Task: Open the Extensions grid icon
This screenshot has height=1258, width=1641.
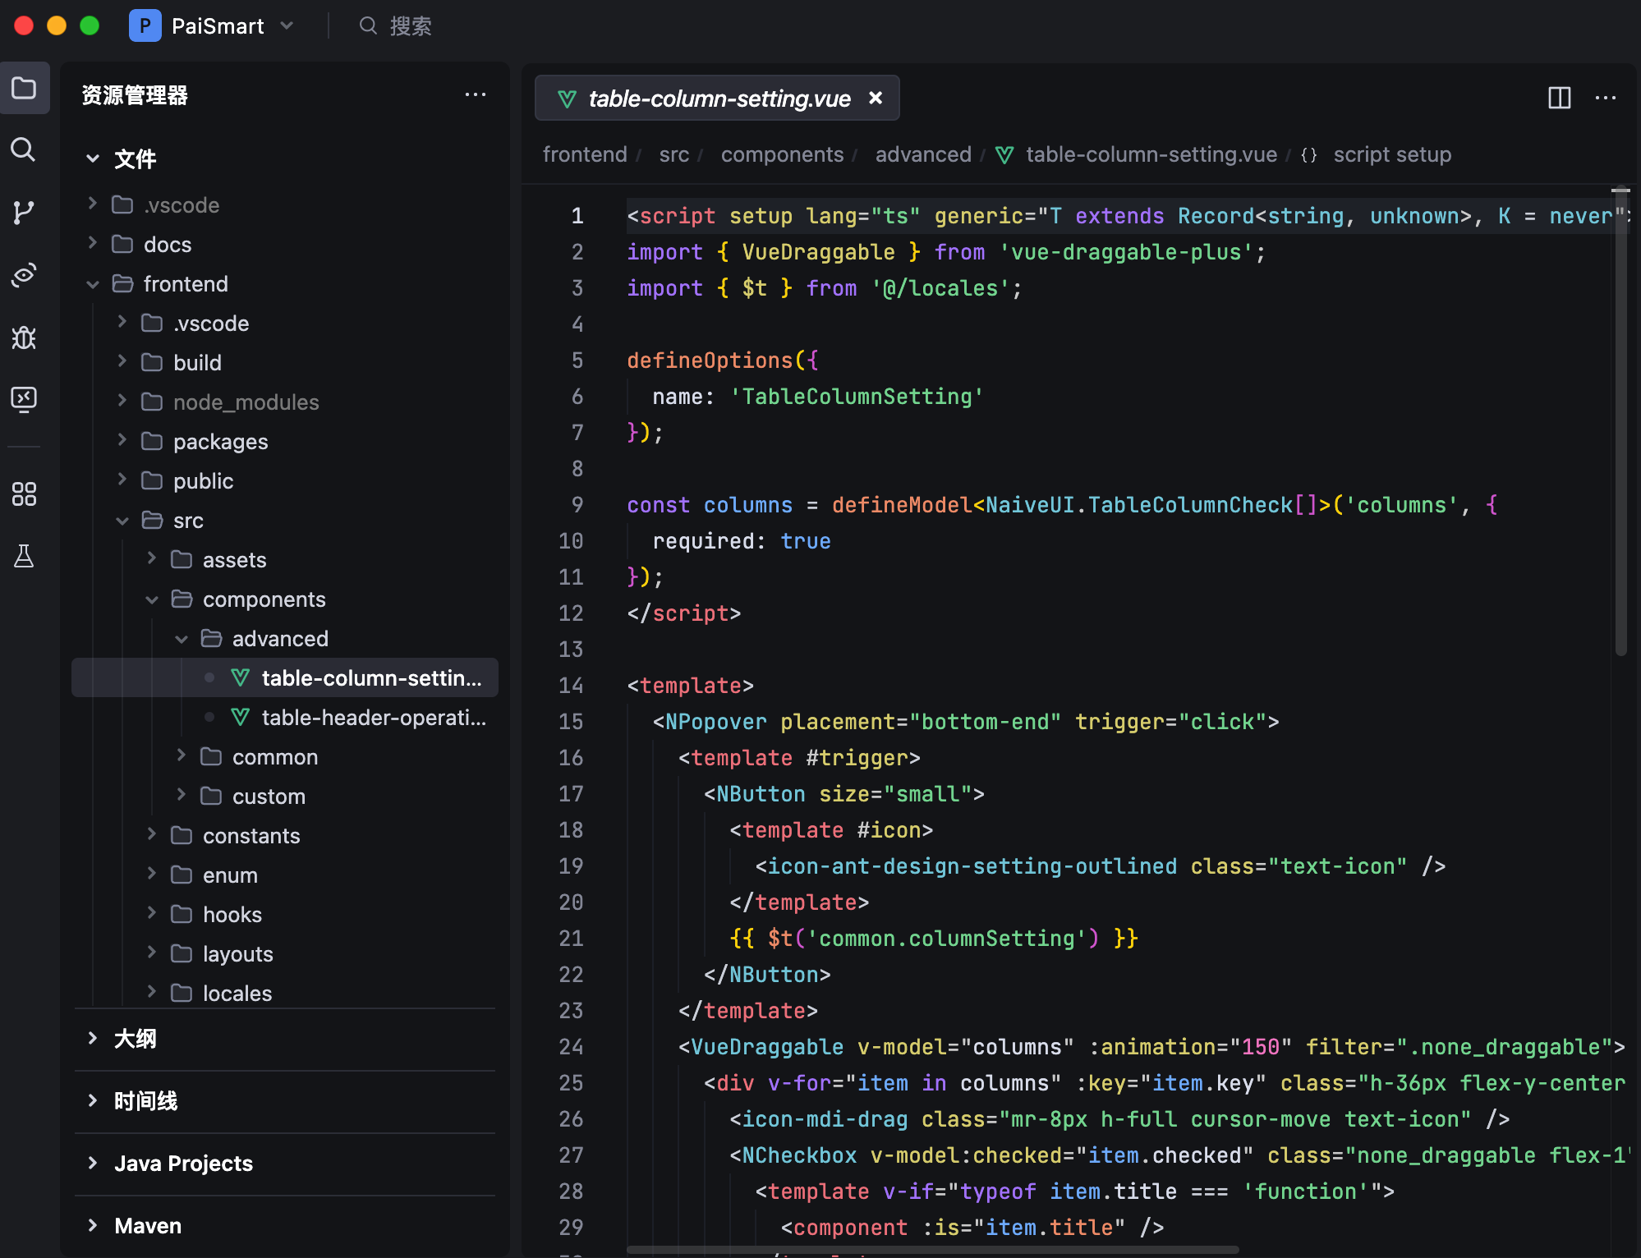Action: [24, 494]
